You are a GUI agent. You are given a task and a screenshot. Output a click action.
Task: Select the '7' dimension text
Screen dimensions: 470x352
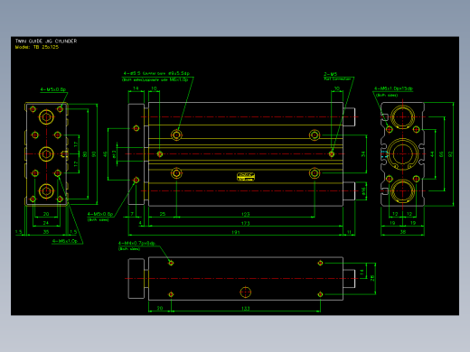pos(132,214)
